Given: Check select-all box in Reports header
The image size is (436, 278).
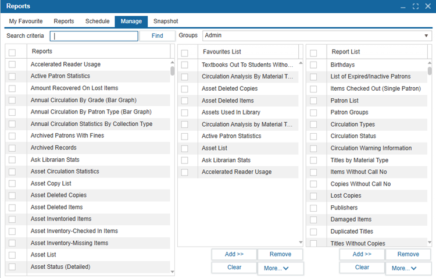Looking at the screenshot, I should coord(12,52).
